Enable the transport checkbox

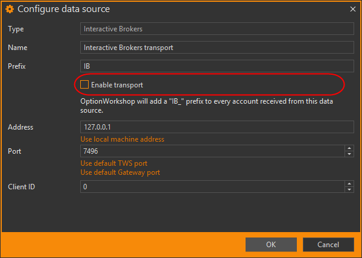85,85
